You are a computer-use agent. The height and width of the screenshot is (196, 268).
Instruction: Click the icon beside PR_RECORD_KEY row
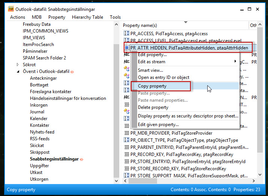click(x=127, y=154)
